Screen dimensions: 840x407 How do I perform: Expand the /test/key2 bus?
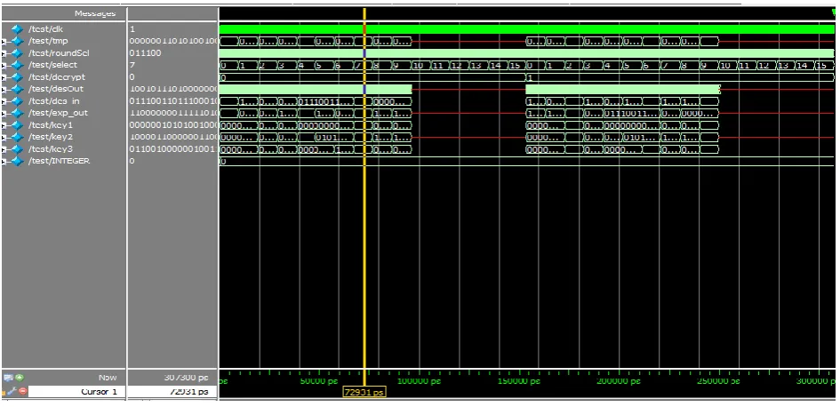[4, 137]
